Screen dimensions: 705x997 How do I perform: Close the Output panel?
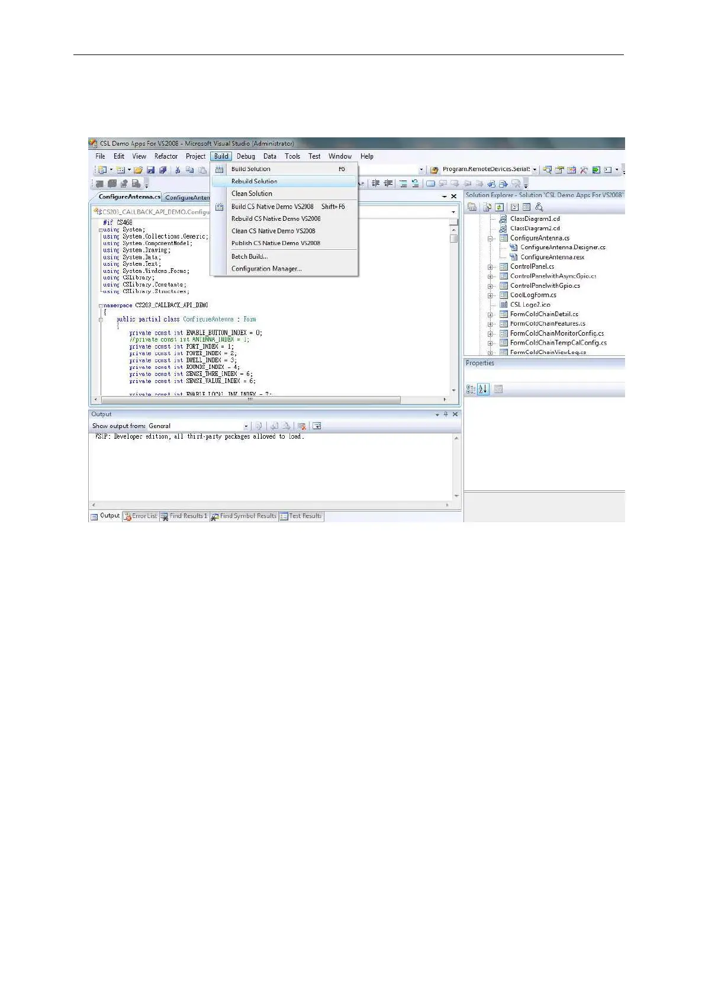[x=455, y=414]
